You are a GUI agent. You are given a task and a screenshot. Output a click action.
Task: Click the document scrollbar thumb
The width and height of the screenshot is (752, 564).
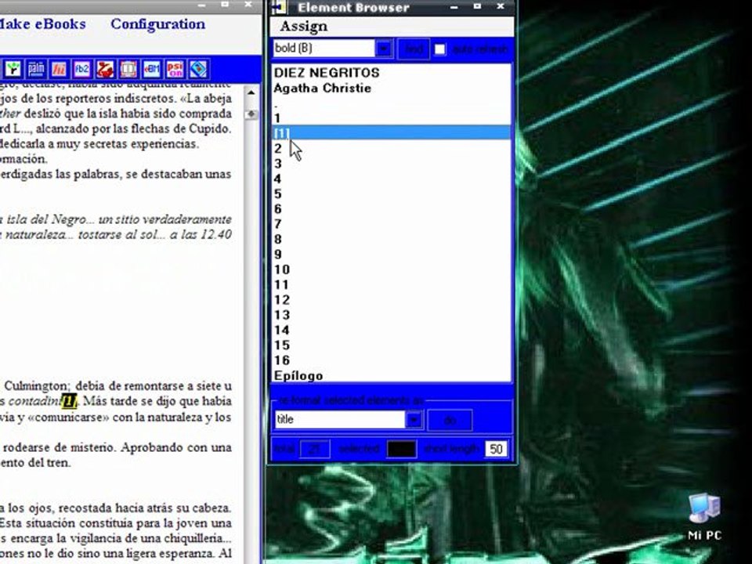[x=251, y=114]
